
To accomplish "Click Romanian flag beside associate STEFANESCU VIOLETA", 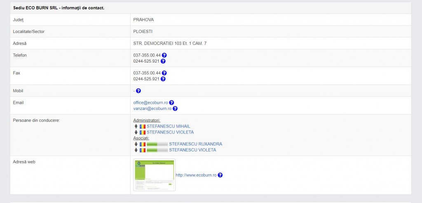I will pos(143,150).
